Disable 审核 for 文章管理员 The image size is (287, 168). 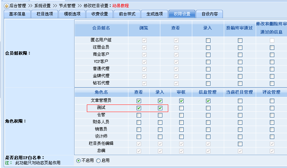pos(181,101)
